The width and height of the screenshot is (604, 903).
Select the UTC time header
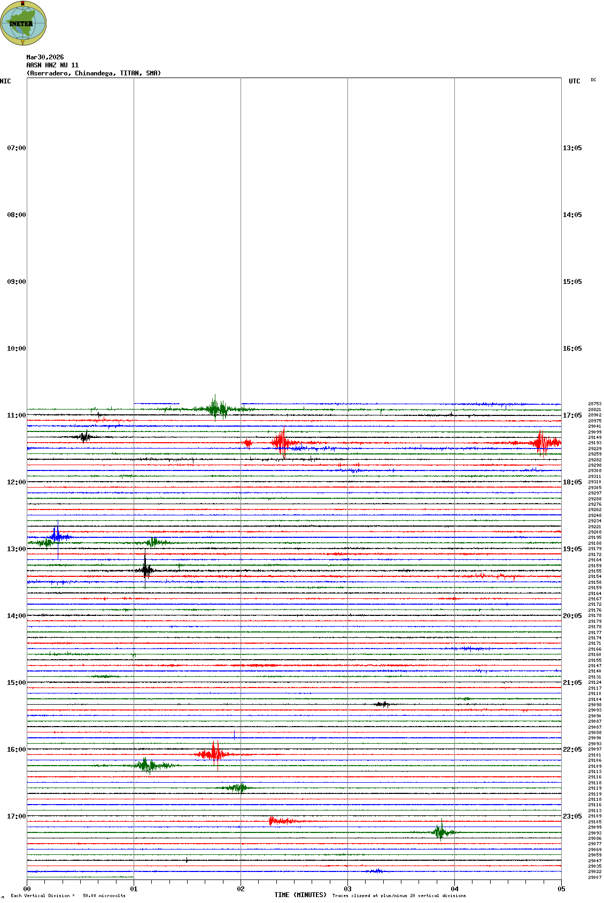tap(574, 81)
